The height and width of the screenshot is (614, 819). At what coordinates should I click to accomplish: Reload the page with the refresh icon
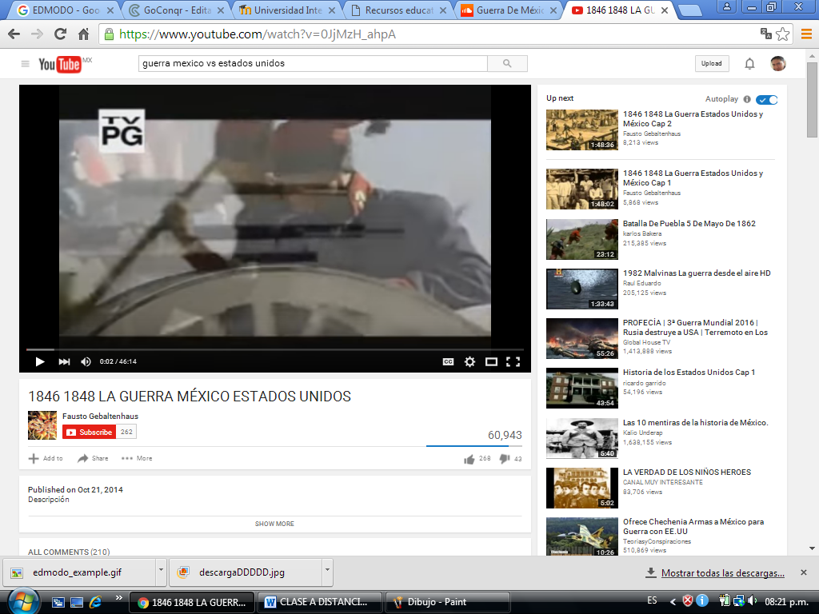(61, 34)
